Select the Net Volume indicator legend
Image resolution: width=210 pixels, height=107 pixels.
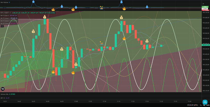point(4,2)
